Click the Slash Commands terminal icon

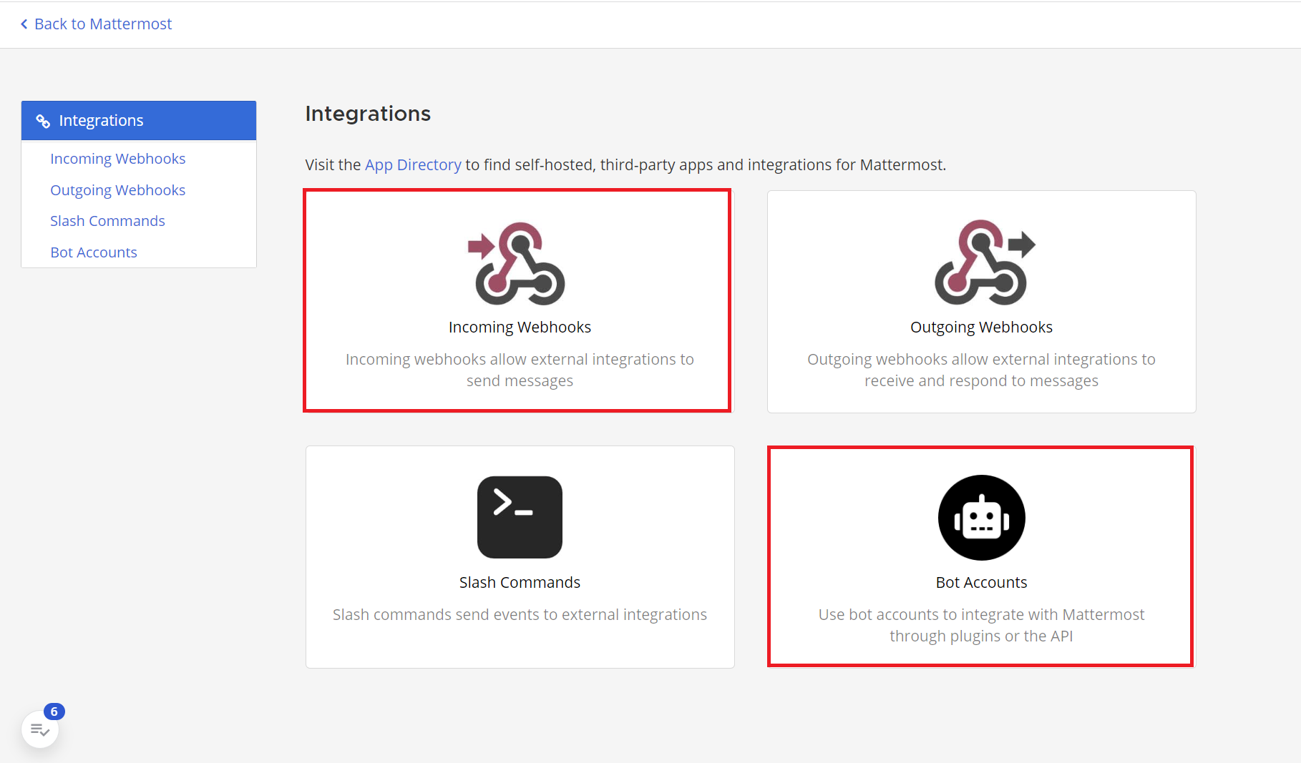click(520, 517)
